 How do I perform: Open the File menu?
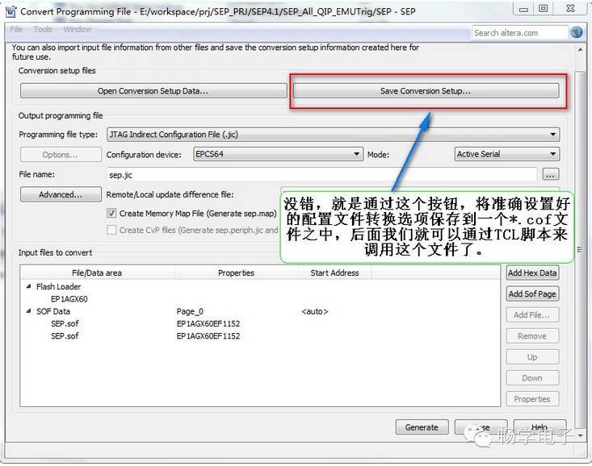tap(16, 29)
